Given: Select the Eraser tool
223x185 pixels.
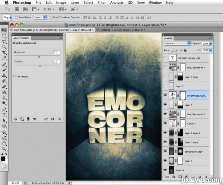Looking at the screenshot, I should point(4,86).
